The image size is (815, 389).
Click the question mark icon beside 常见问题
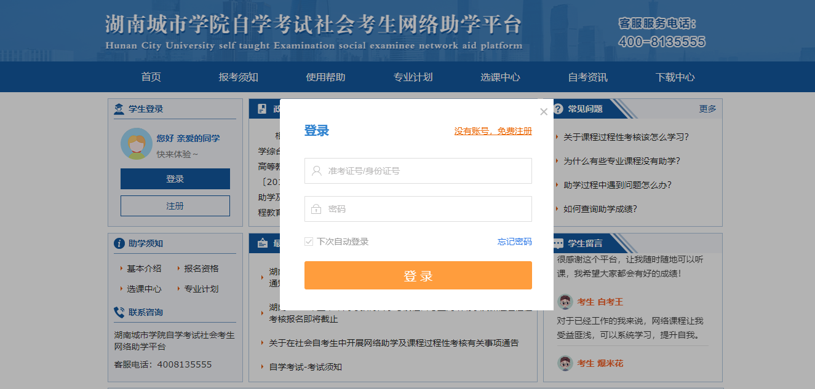click(x=559, y=109)
